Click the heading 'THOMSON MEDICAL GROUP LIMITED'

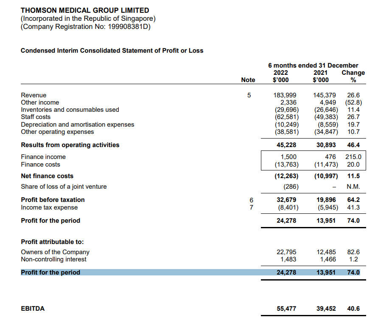click(85, 10)
